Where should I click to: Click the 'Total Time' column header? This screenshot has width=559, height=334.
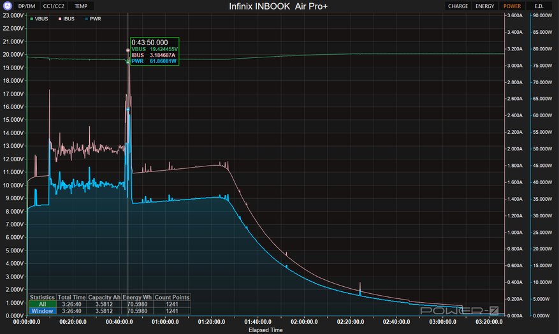(x=71, y=297)
